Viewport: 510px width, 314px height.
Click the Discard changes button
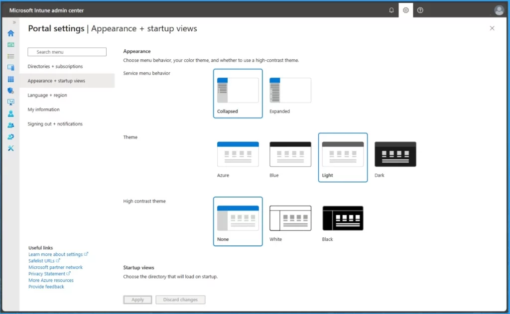(x=180, y=300)
